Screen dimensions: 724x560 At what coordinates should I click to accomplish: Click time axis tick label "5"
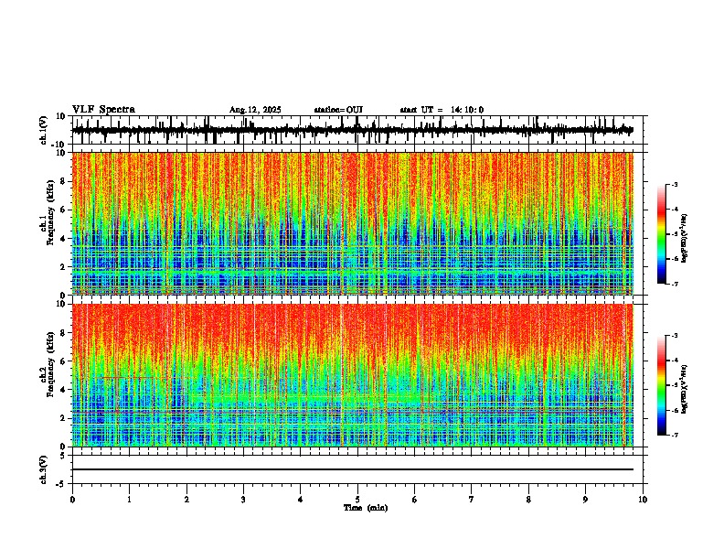click(x=357, y=500)
